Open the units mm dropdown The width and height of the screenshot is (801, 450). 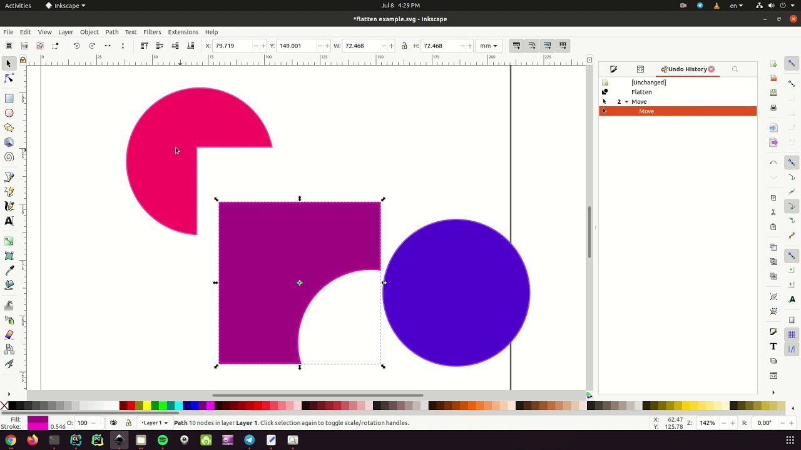click(488, 46)
